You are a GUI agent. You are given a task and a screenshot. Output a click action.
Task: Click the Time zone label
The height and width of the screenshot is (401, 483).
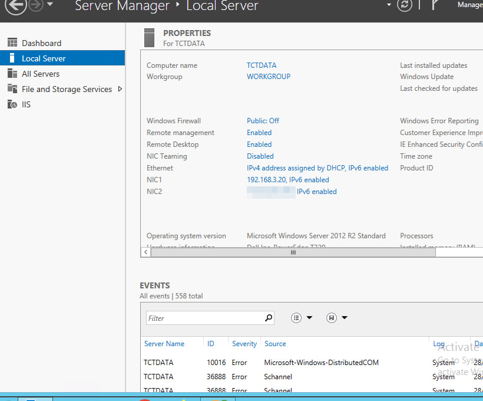tap(416, 156)
